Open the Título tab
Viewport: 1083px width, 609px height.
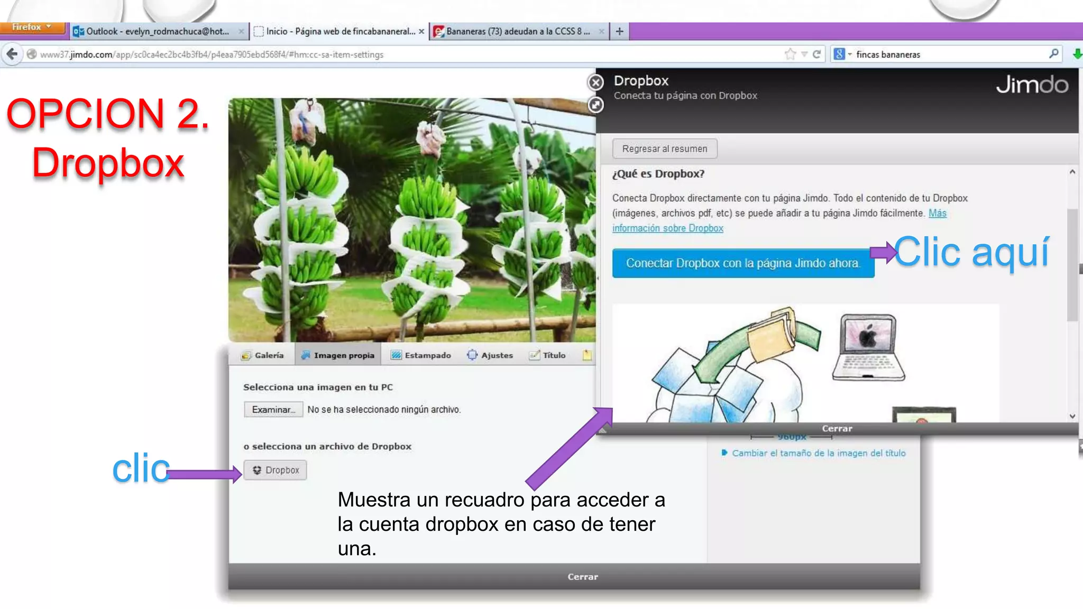548,356
